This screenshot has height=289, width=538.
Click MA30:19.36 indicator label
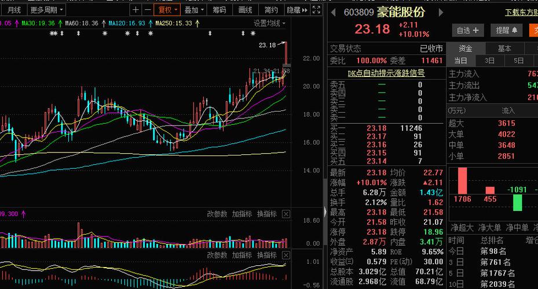pyautogui.click(x=38, y=23)
